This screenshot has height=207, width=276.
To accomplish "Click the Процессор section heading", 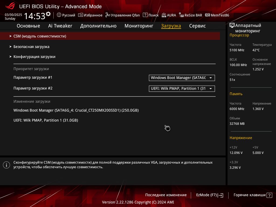I will (x=239, y=35).
